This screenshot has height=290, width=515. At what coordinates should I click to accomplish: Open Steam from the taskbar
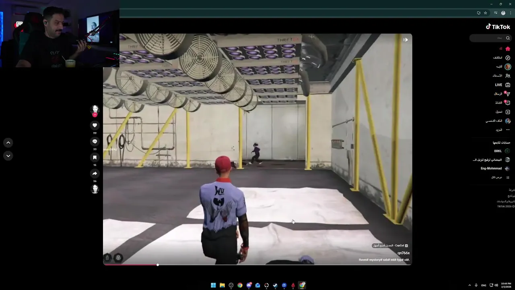275,285
